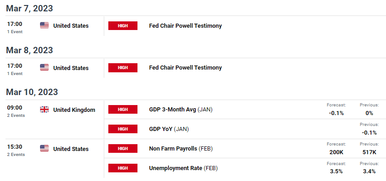Open Fed Chair Powell Testimony on Mar 7
Viewport: 386px width, 181px height.
[x=185, y=26]
